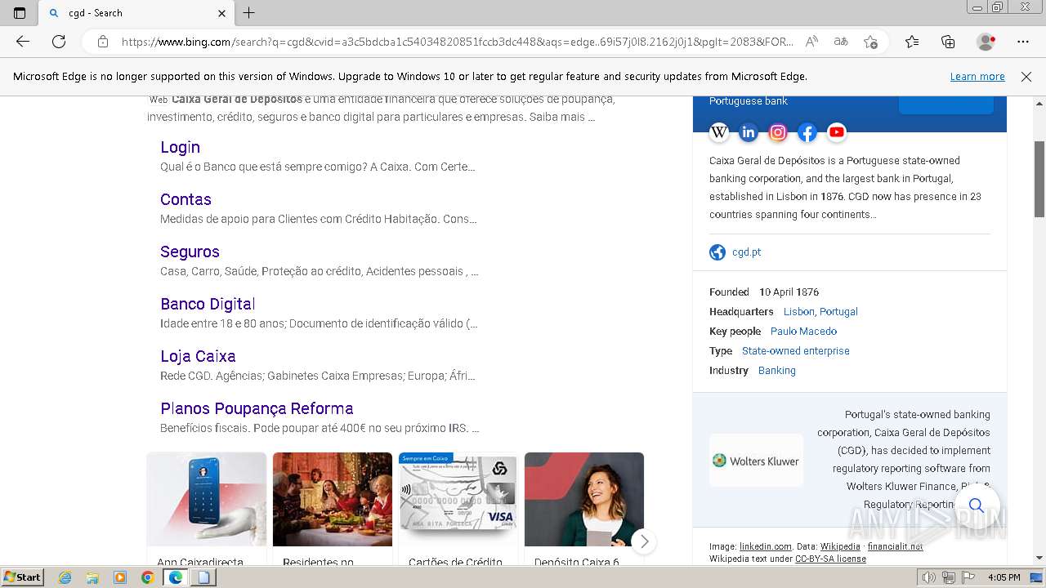Open the Wikipedia data source link
The width and height of the screenshot is (1046, 588).
pyautogui.click(x=840, y=546)
